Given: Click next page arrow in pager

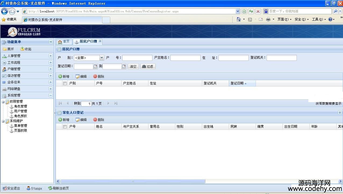Looking at the screenshot, I should [x=108, y=103].
